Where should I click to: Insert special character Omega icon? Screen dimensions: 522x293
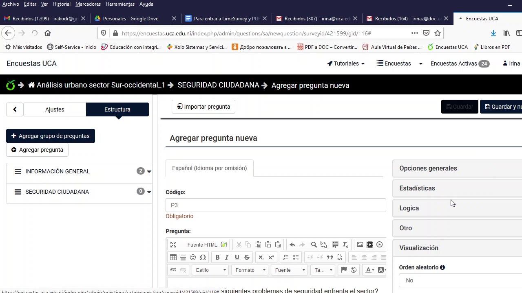click(203, 257)
